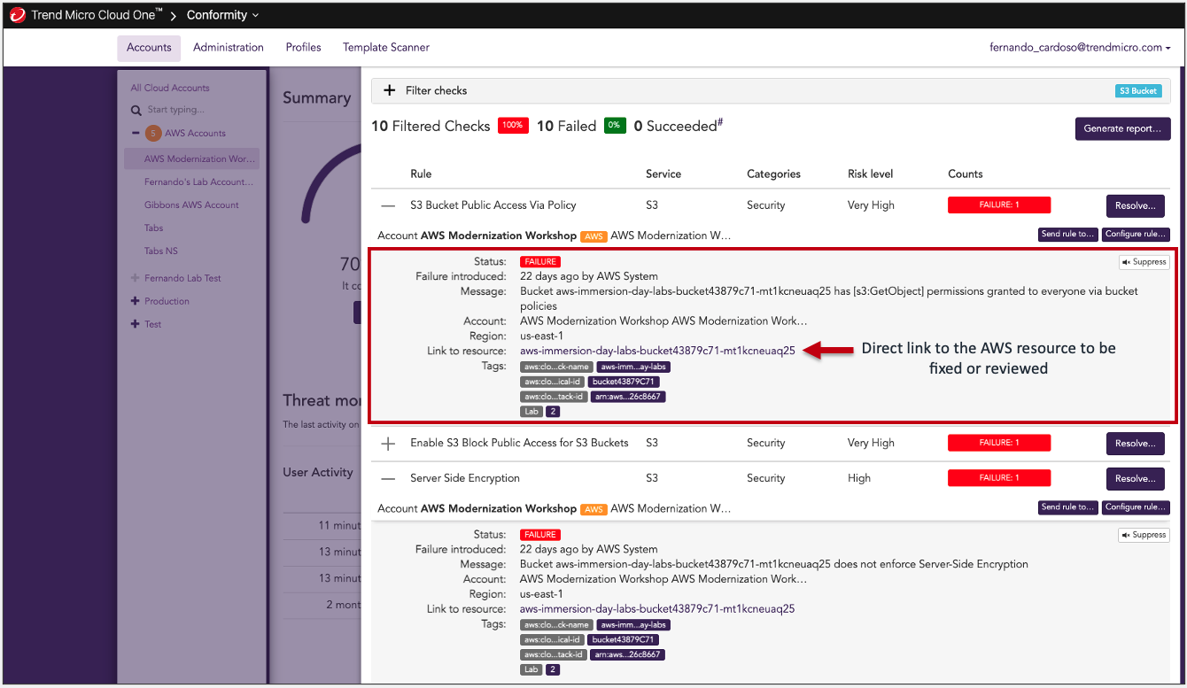Collapse S3 Bucket Public Access Via Policy rule
1187x688 pixels.
click(x=388, y=205)
